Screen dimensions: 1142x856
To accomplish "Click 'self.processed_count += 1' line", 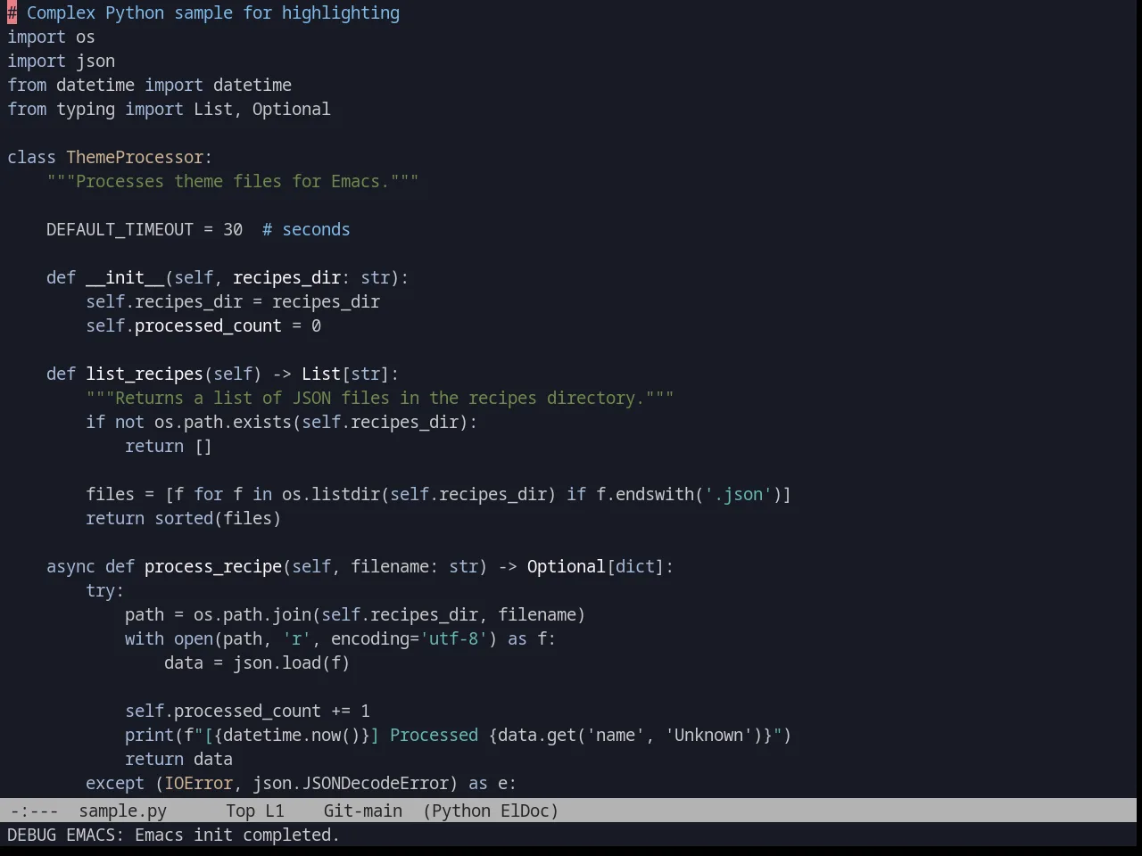I will (247, 711).
